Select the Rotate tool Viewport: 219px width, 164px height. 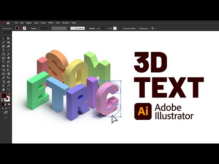pos(3,62)
